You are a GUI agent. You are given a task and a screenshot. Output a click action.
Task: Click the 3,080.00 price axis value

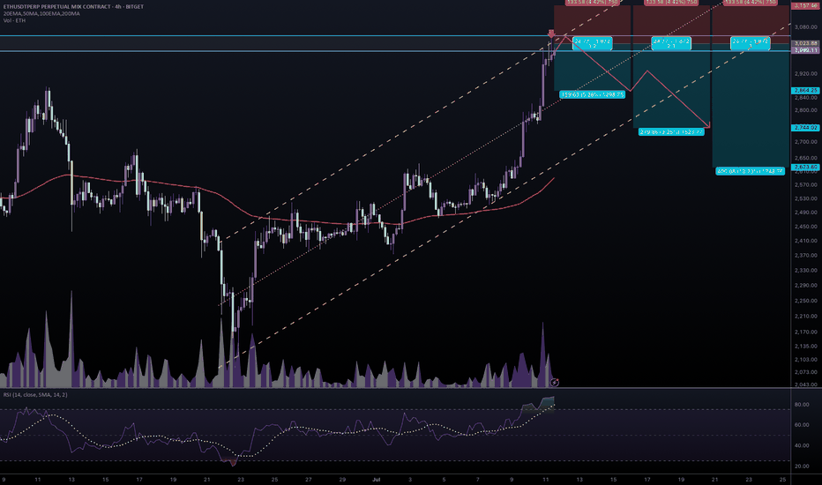coord(806,26)
